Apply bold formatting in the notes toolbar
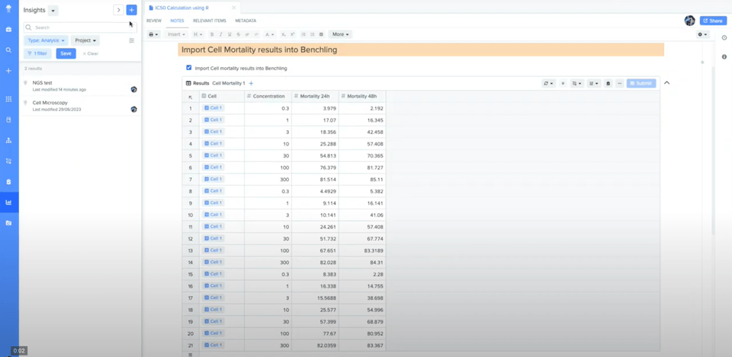Viewport: 732px width, 357px height. pos(212,34)
